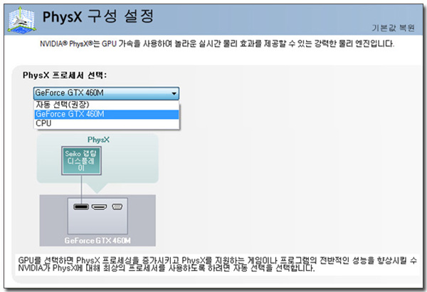
Task: Click the GeForce GTX 460M diagram label
Action: 97,241
